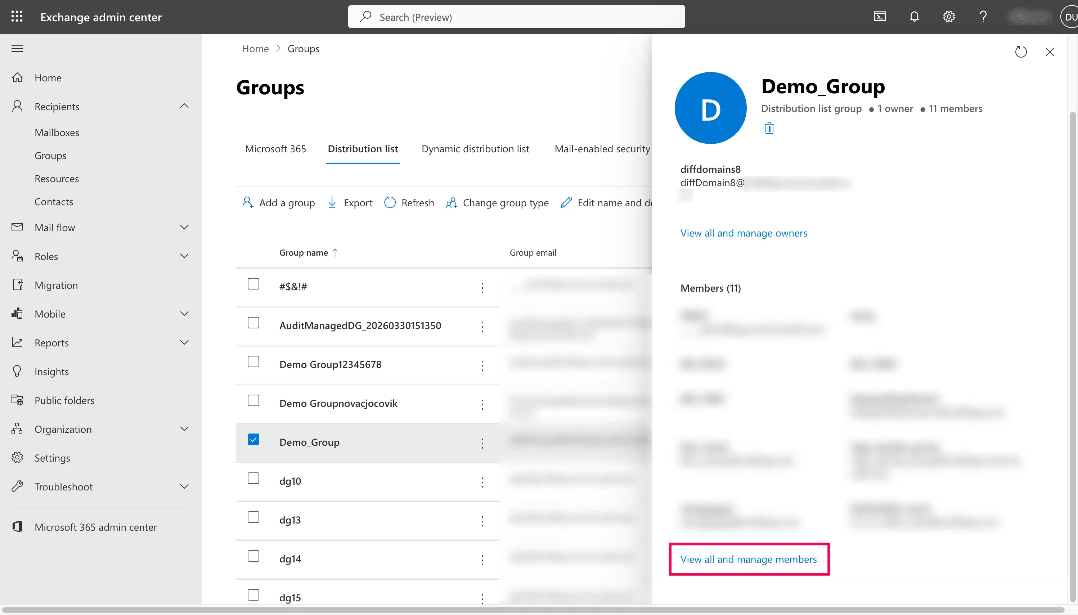Open more actions for Demo_Group row
This screenshot has width=1078, height=615.
tap(482, 443)
